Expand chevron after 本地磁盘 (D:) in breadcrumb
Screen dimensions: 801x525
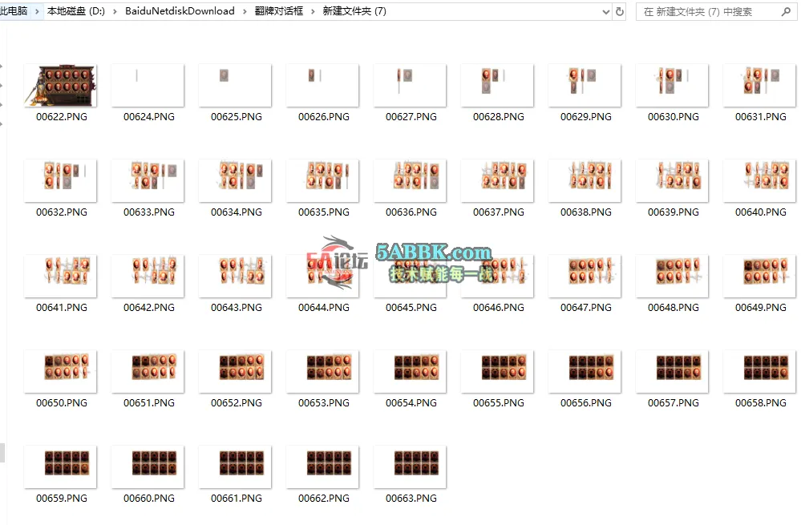115,12
